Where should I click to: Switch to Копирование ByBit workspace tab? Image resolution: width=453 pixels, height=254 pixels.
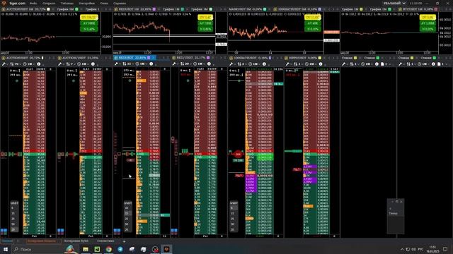(76, 241)
